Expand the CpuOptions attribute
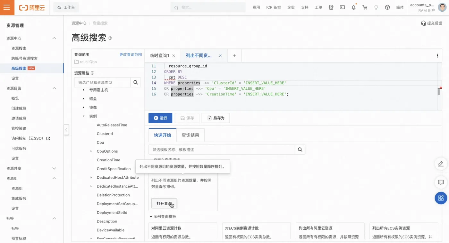Image resolution: width=449 pixels, height=243 pixels. click(x=91, y=151)
